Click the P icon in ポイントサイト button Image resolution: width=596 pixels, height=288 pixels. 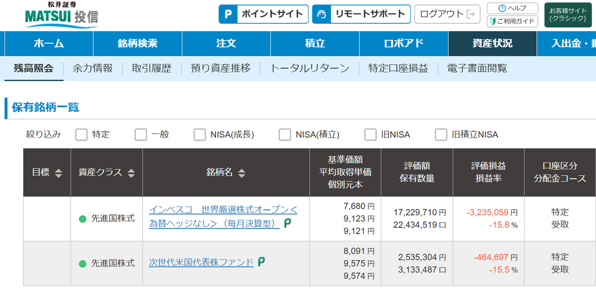[x=228, y=14]
